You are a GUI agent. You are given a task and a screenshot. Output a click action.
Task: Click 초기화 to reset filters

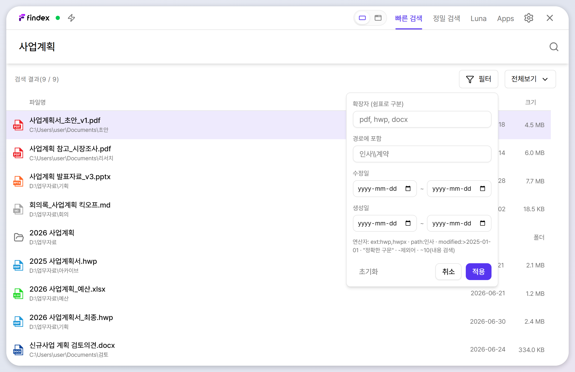[x=368, y=272]
